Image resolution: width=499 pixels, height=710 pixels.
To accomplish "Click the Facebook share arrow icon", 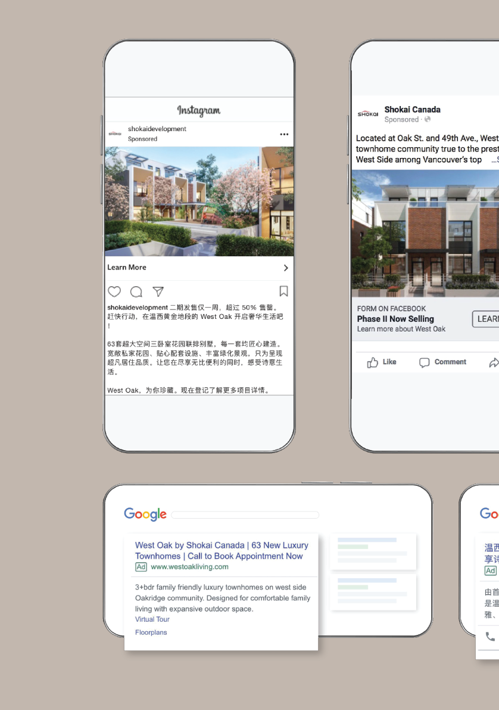I will click(494, 362).
